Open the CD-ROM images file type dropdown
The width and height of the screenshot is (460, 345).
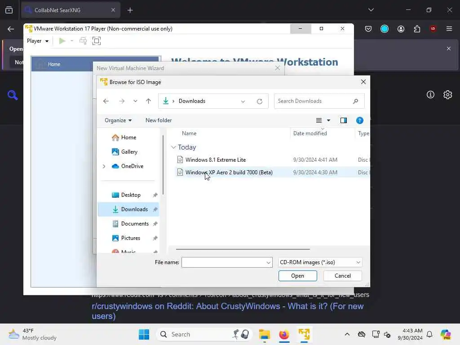[x=320, y=262]
